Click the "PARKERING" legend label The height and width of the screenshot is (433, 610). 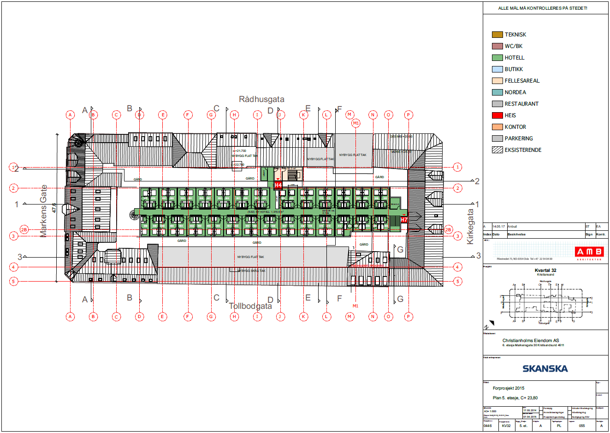click(519, 138)
